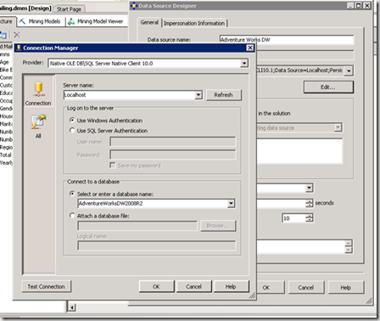Click Edit in Data Source Designer

tap(328, 87)
